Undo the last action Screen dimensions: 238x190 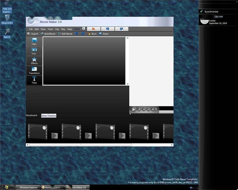tap(107, 29)
